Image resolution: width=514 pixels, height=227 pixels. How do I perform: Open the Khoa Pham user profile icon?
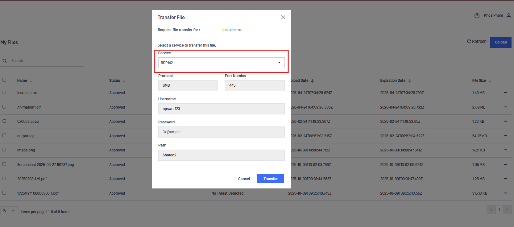[509, 16]
